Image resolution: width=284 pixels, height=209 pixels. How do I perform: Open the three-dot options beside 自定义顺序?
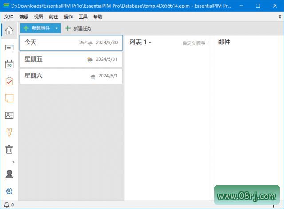coord(209,43)
